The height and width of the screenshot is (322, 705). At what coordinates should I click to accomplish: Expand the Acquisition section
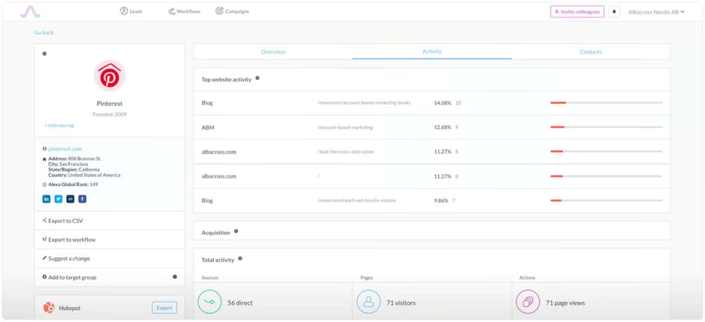point(432,231)
